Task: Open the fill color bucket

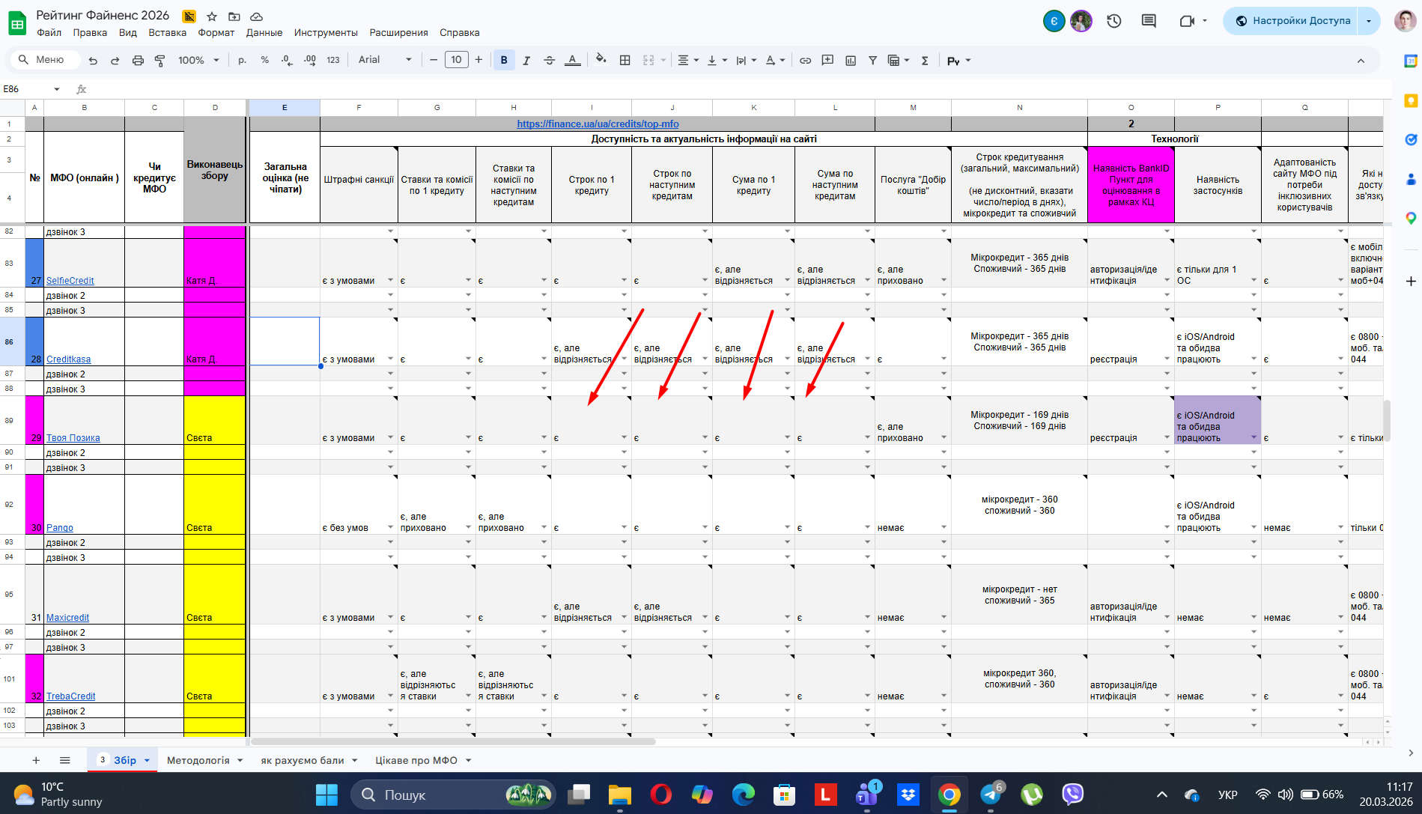Action: tap(601, 59)
